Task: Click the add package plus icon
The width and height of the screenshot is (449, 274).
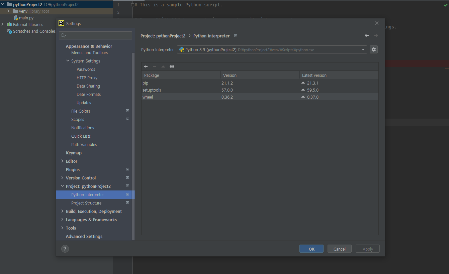Action: click(146, 66)
